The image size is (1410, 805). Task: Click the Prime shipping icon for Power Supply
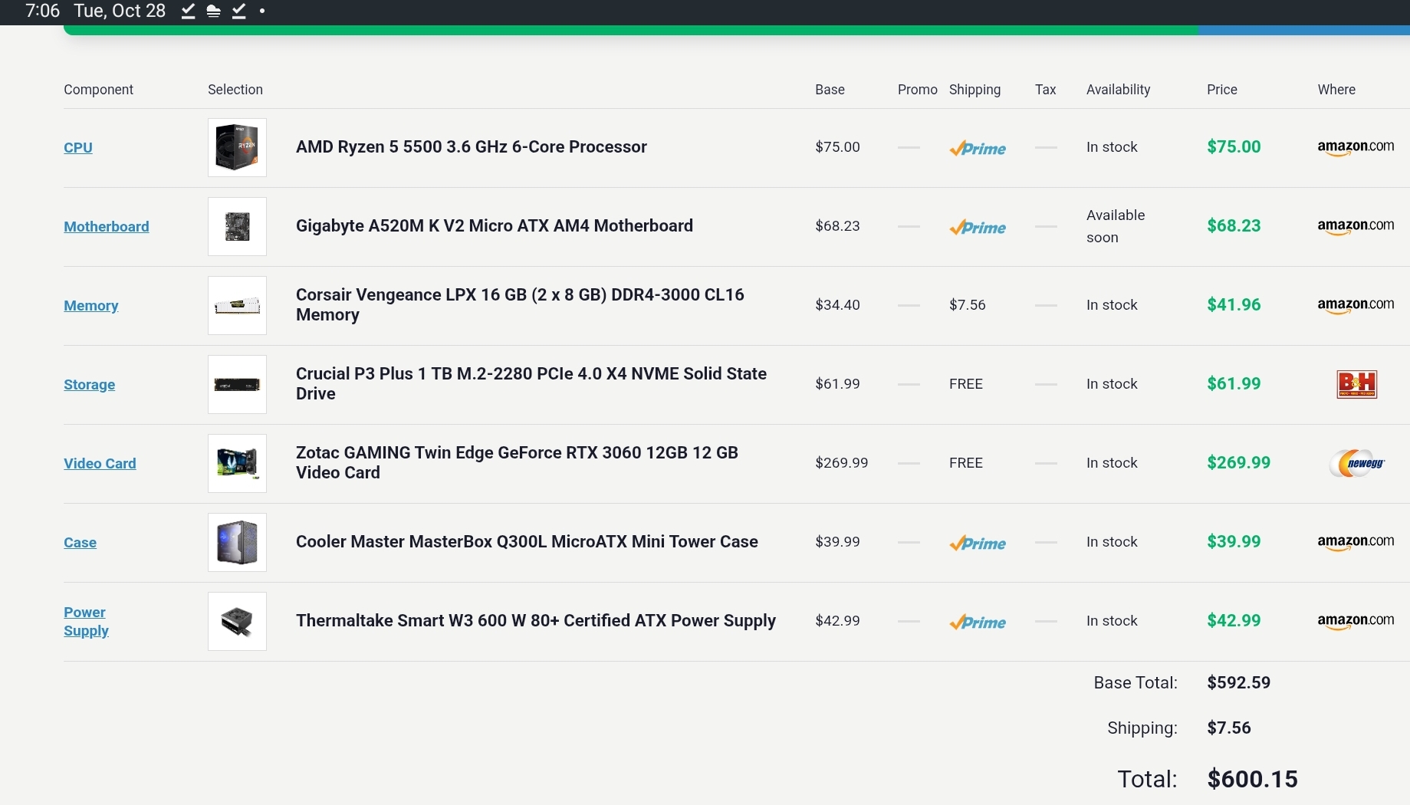click(978, 622)
